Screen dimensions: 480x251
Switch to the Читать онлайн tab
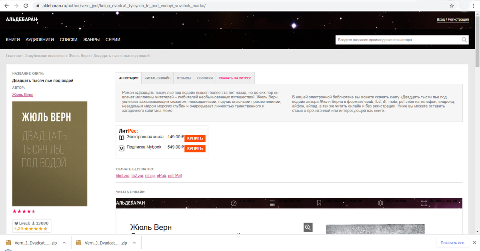[x=158, y=78]
